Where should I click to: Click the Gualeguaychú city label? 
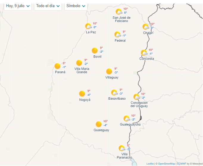(130, 125)
